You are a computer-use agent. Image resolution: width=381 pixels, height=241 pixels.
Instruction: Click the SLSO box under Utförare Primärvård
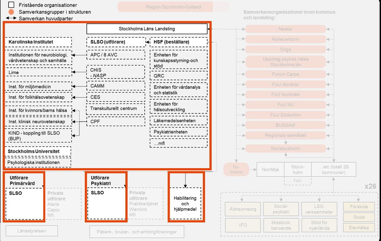(24, 204)
